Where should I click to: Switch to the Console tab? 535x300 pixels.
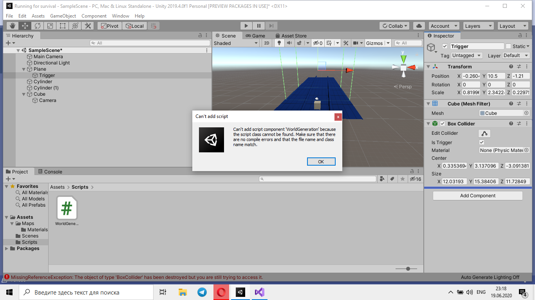[x=50, y=171]
